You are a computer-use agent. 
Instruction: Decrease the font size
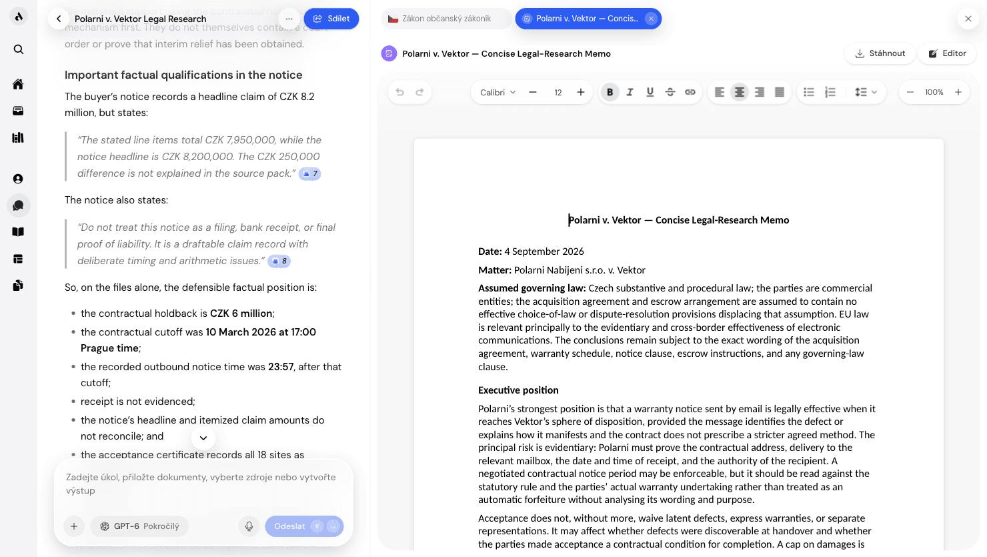(x=533, y=92)
